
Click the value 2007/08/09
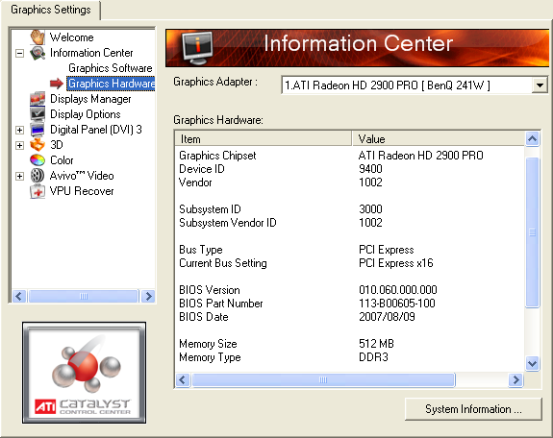[x=387, y=317]
